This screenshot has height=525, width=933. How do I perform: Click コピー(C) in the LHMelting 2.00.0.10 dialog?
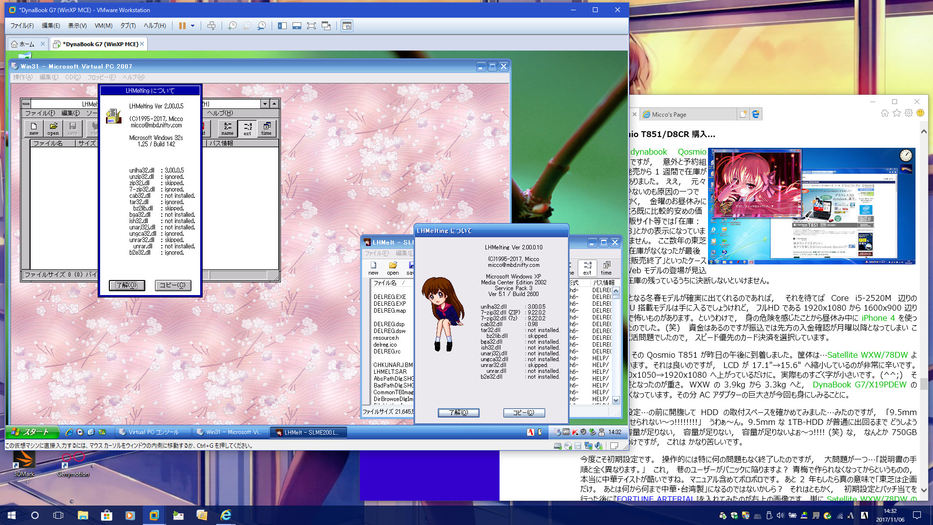524,413
